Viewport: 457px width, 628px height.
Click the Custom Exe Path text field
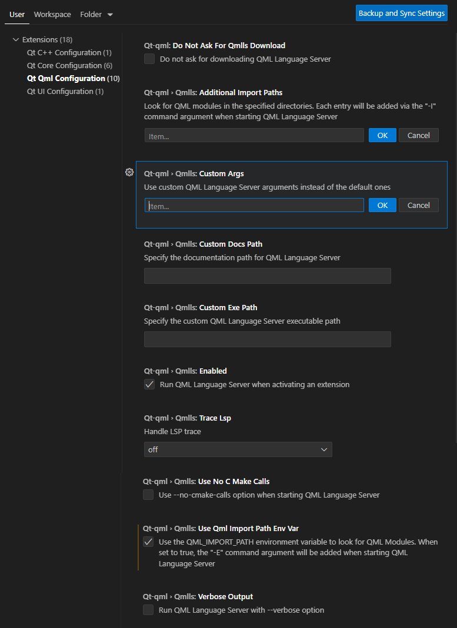[x=268, y=339]
